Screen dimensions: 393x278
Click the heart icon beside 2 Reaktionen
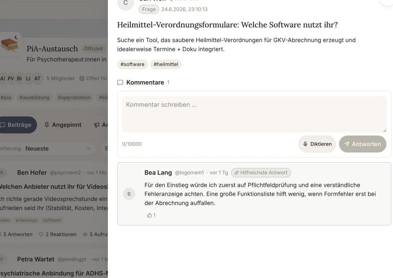(x=41, y=234)
